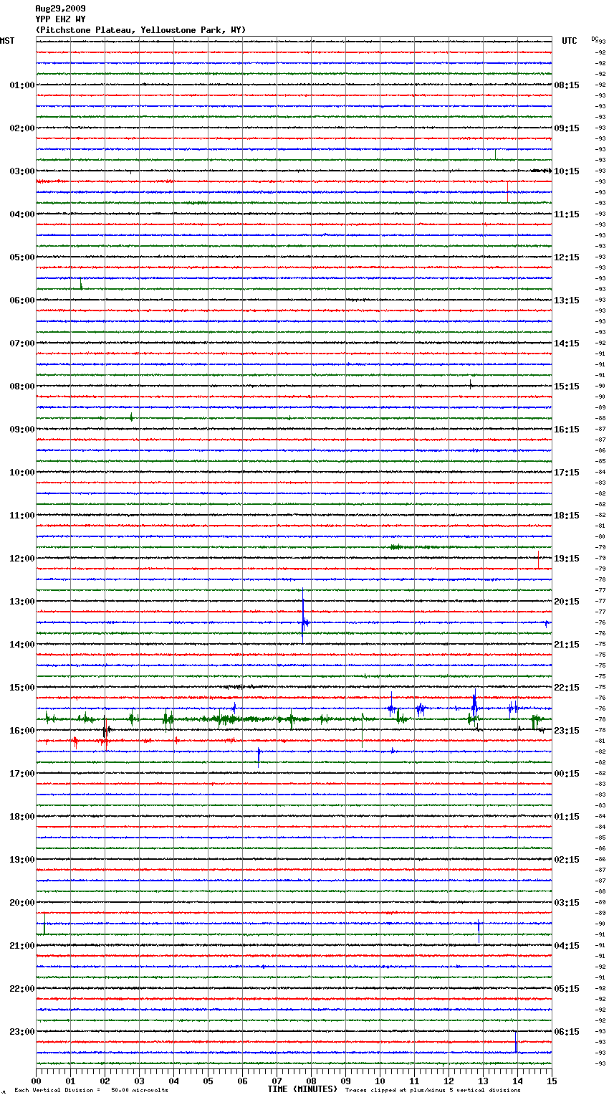This screenshot has height=1100, width=609.
Task: Select the 06:00 MST time label
Action: [22, 300]
